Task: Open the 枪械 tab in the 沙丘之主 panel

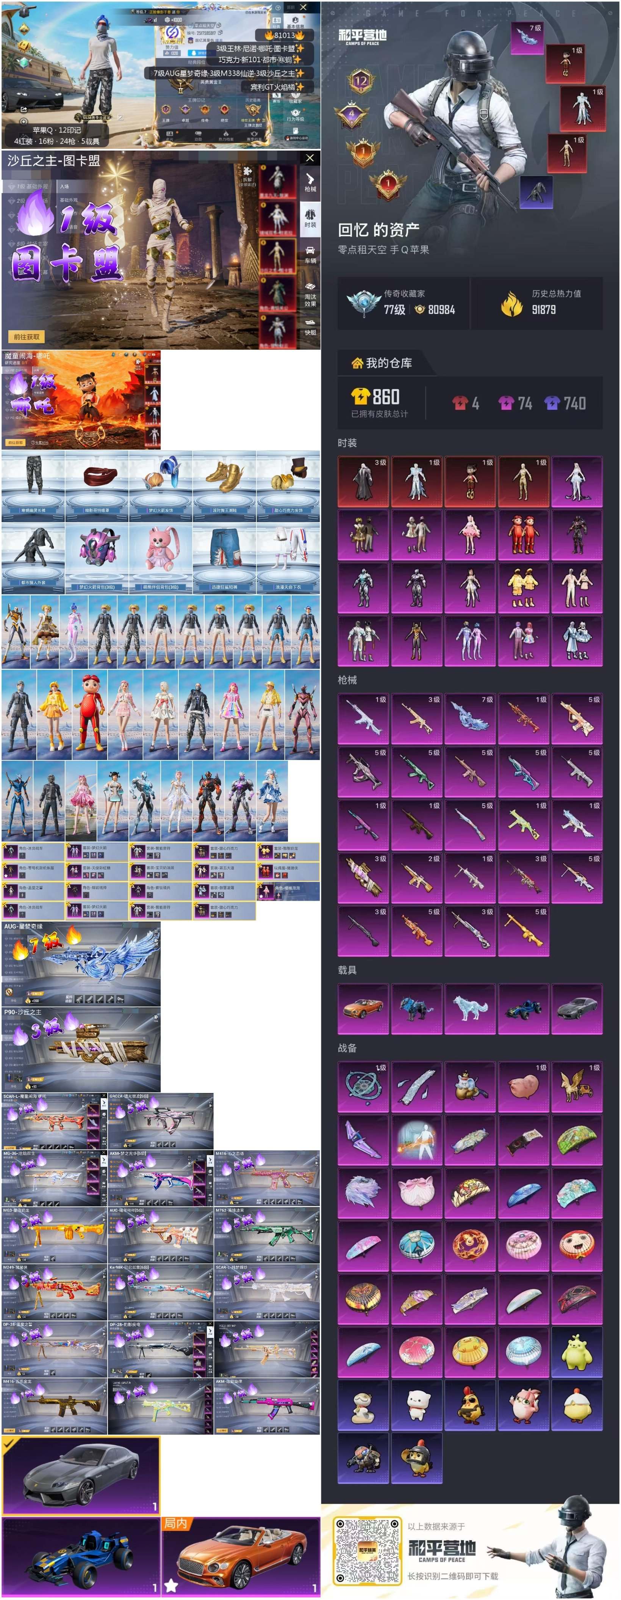Action: 310,183
